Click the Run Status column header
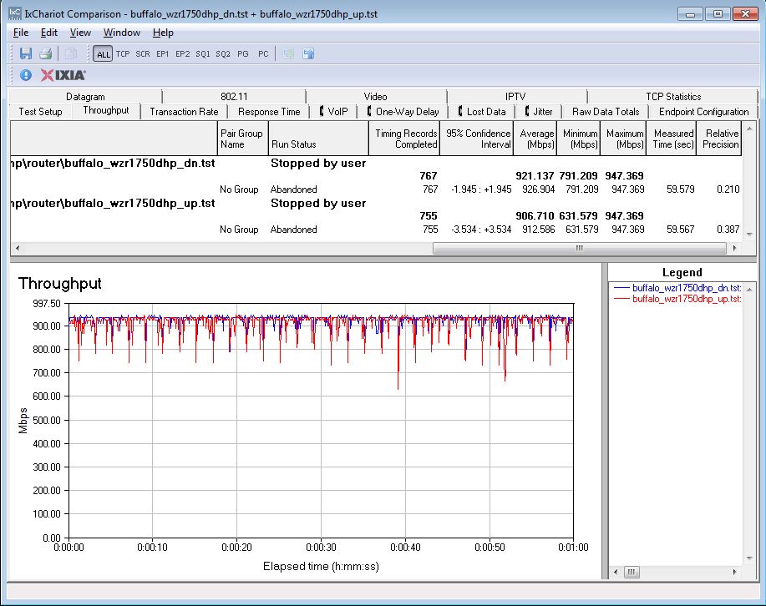Image resolution: width=766 pixels, height=606 pixels. coord(318,139)
